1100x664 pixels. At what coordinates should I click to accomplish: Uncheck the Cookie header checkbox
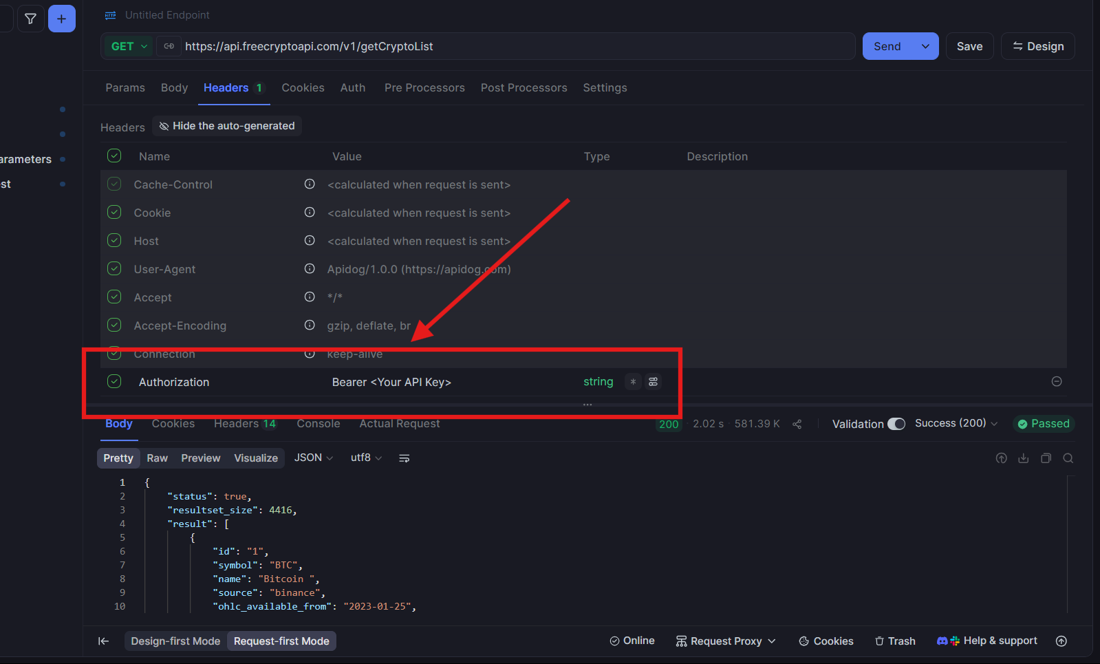(114, 213)
